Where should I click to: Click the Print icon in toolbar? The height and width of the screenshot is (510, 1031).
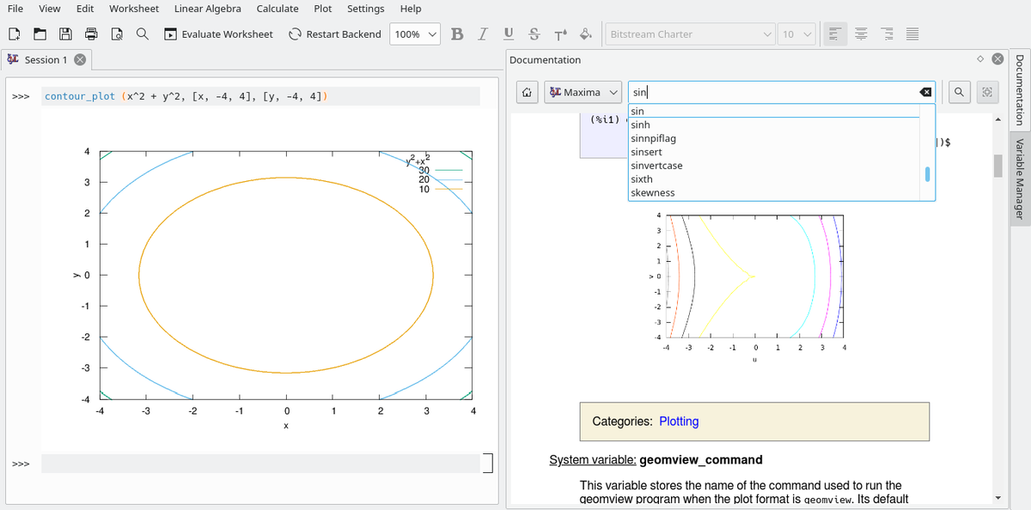[91, 34]
